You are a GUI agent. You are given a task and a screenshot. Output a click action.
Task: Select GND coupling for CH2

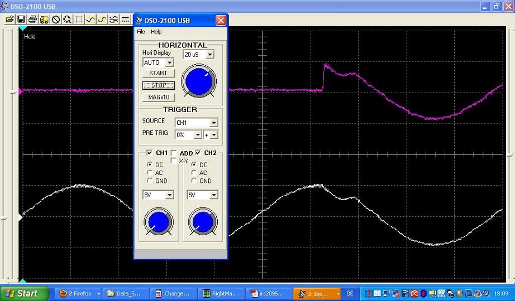(194, 181)
